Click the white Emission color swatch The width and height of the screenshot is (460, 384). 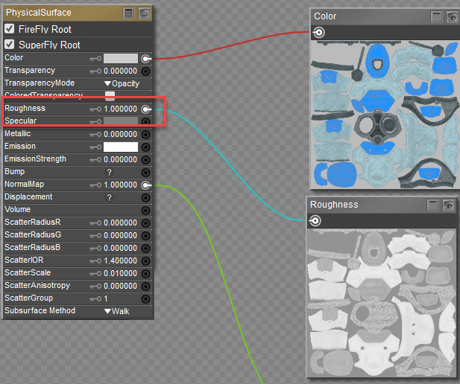(x=120, y=147)
